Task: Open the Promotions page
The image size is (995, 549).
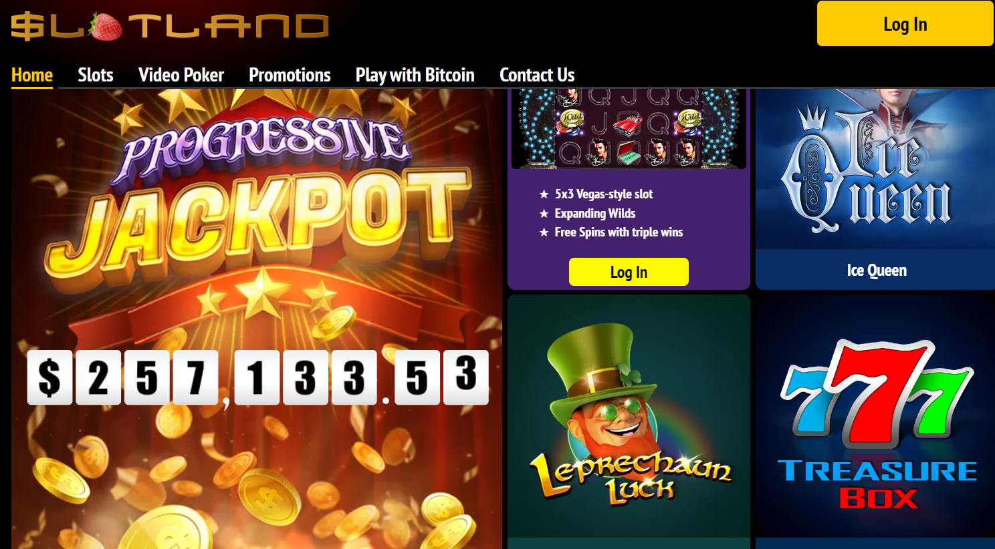Action: 290,75
